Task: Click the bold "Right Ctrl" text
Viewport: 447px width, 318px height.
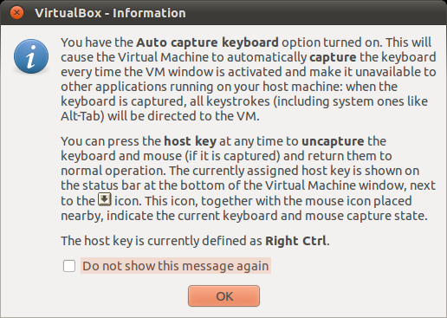Action: pyautogui.click(x=296, y=241)
